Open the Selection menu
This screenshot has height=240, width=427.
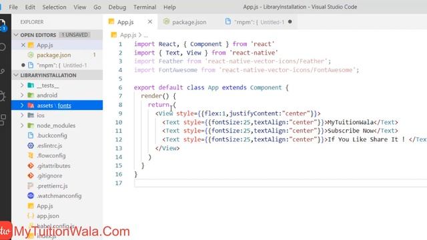(54, 7)
